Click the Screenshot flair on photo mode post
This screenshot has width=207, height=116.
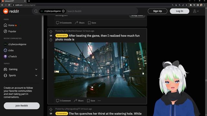point(62,36)
